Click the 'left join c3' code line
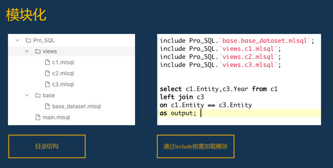 pos(182,97)
